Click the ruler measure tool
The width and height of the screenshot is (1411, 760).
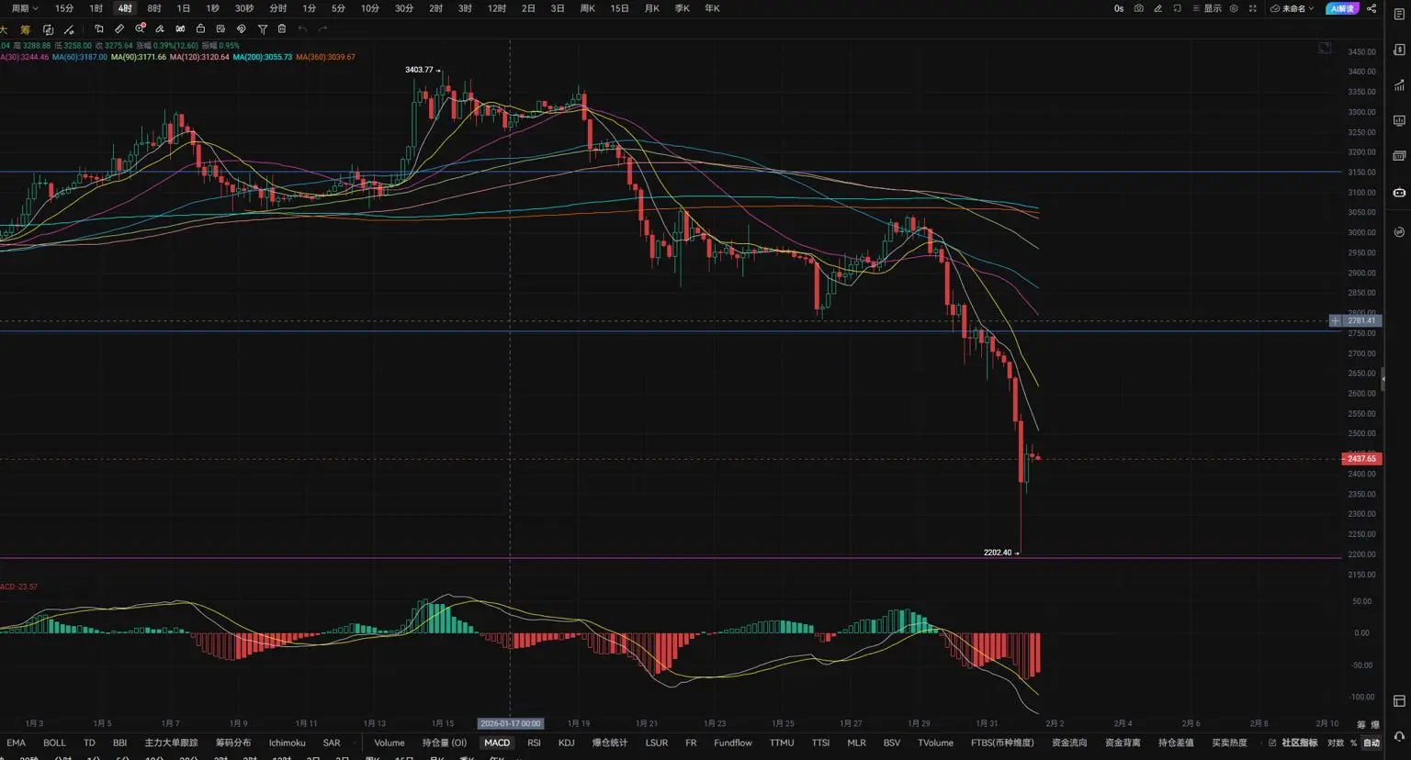(119, 29)
